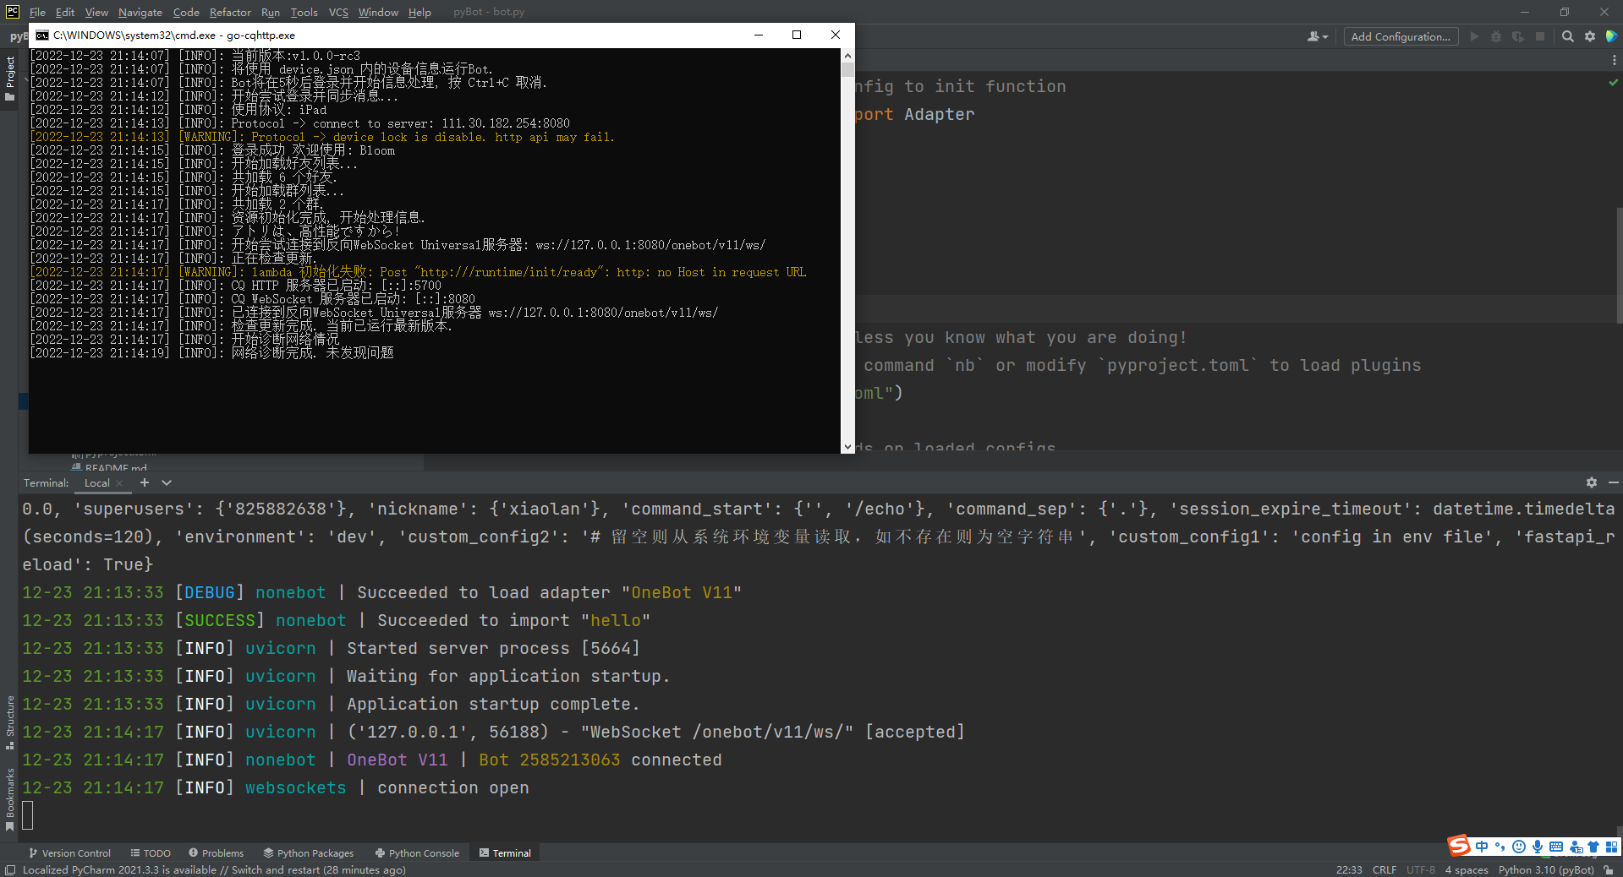
Task: Click the colorful Codota/plugin icon at toolbar end
Action: tap(1611, 36)
